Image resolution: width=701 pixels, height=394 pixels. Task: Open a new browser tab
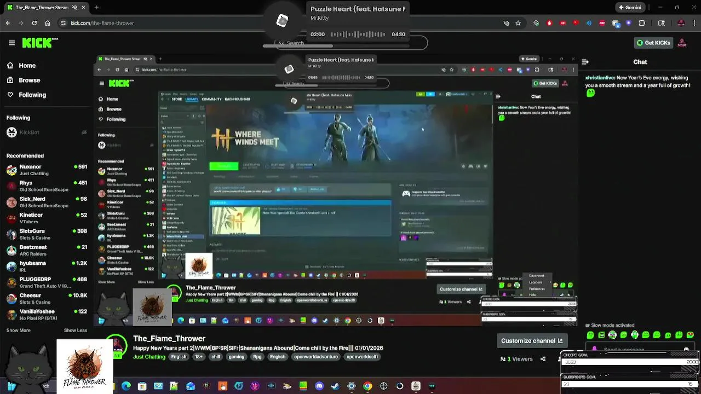(96, 8)
